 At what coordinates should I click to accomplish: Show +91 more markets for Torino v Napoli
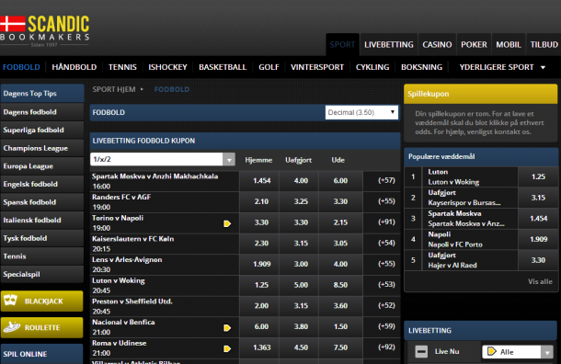386,222
